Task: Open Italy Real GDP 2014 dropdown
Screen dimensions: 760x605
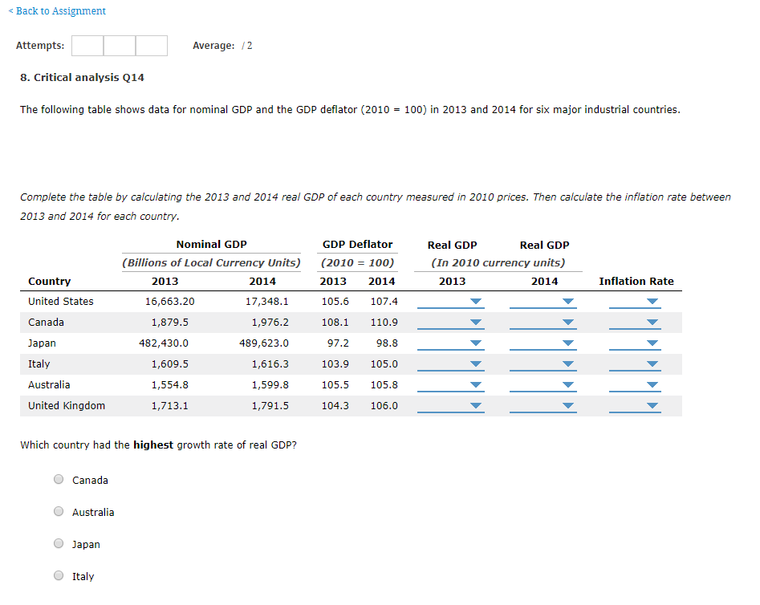Action: (x=544, y=364)
